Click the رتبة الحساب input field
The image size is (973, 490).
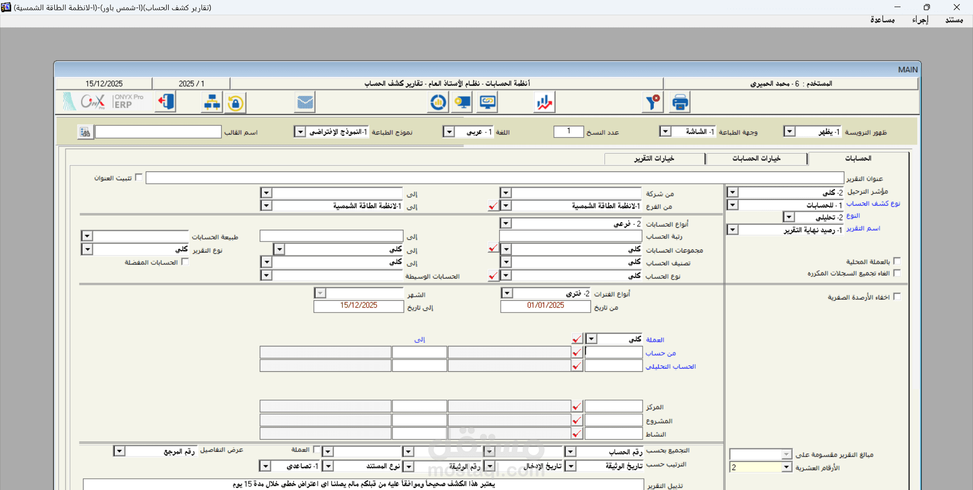[x=571, y=236]
